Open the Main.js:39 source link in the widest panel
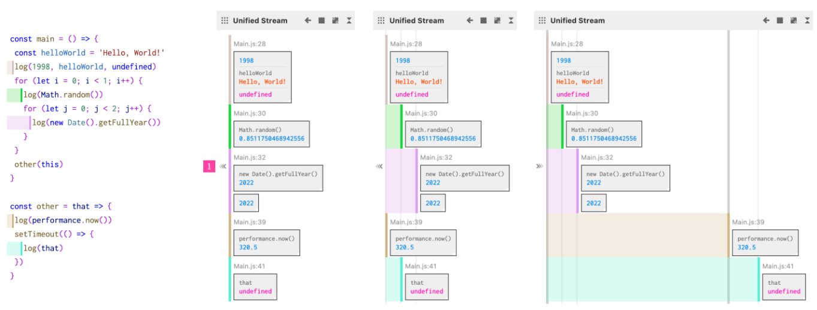The width and height of the screenshot is (817, 310). tap(748, 222)
